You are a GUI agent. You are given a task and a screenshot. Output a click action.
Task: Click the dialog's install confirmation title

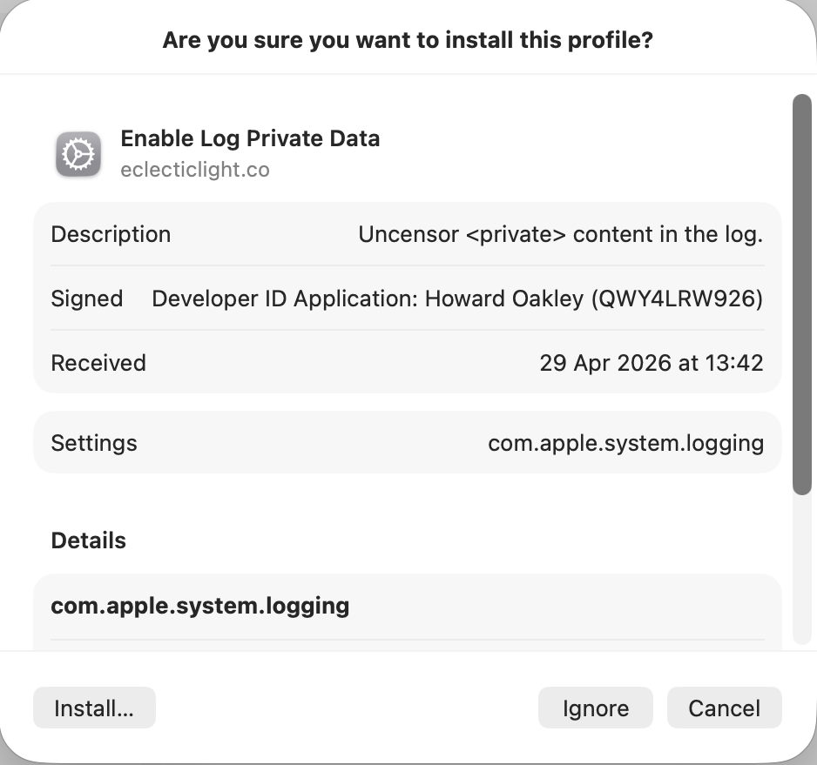[408, 40]
